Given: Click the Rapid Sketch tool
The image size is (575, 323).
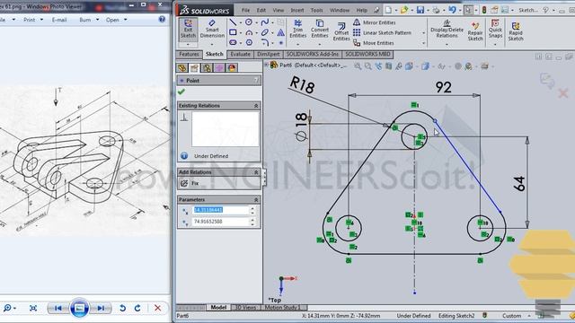Looking at the screenshot, I should coord(516,31).
